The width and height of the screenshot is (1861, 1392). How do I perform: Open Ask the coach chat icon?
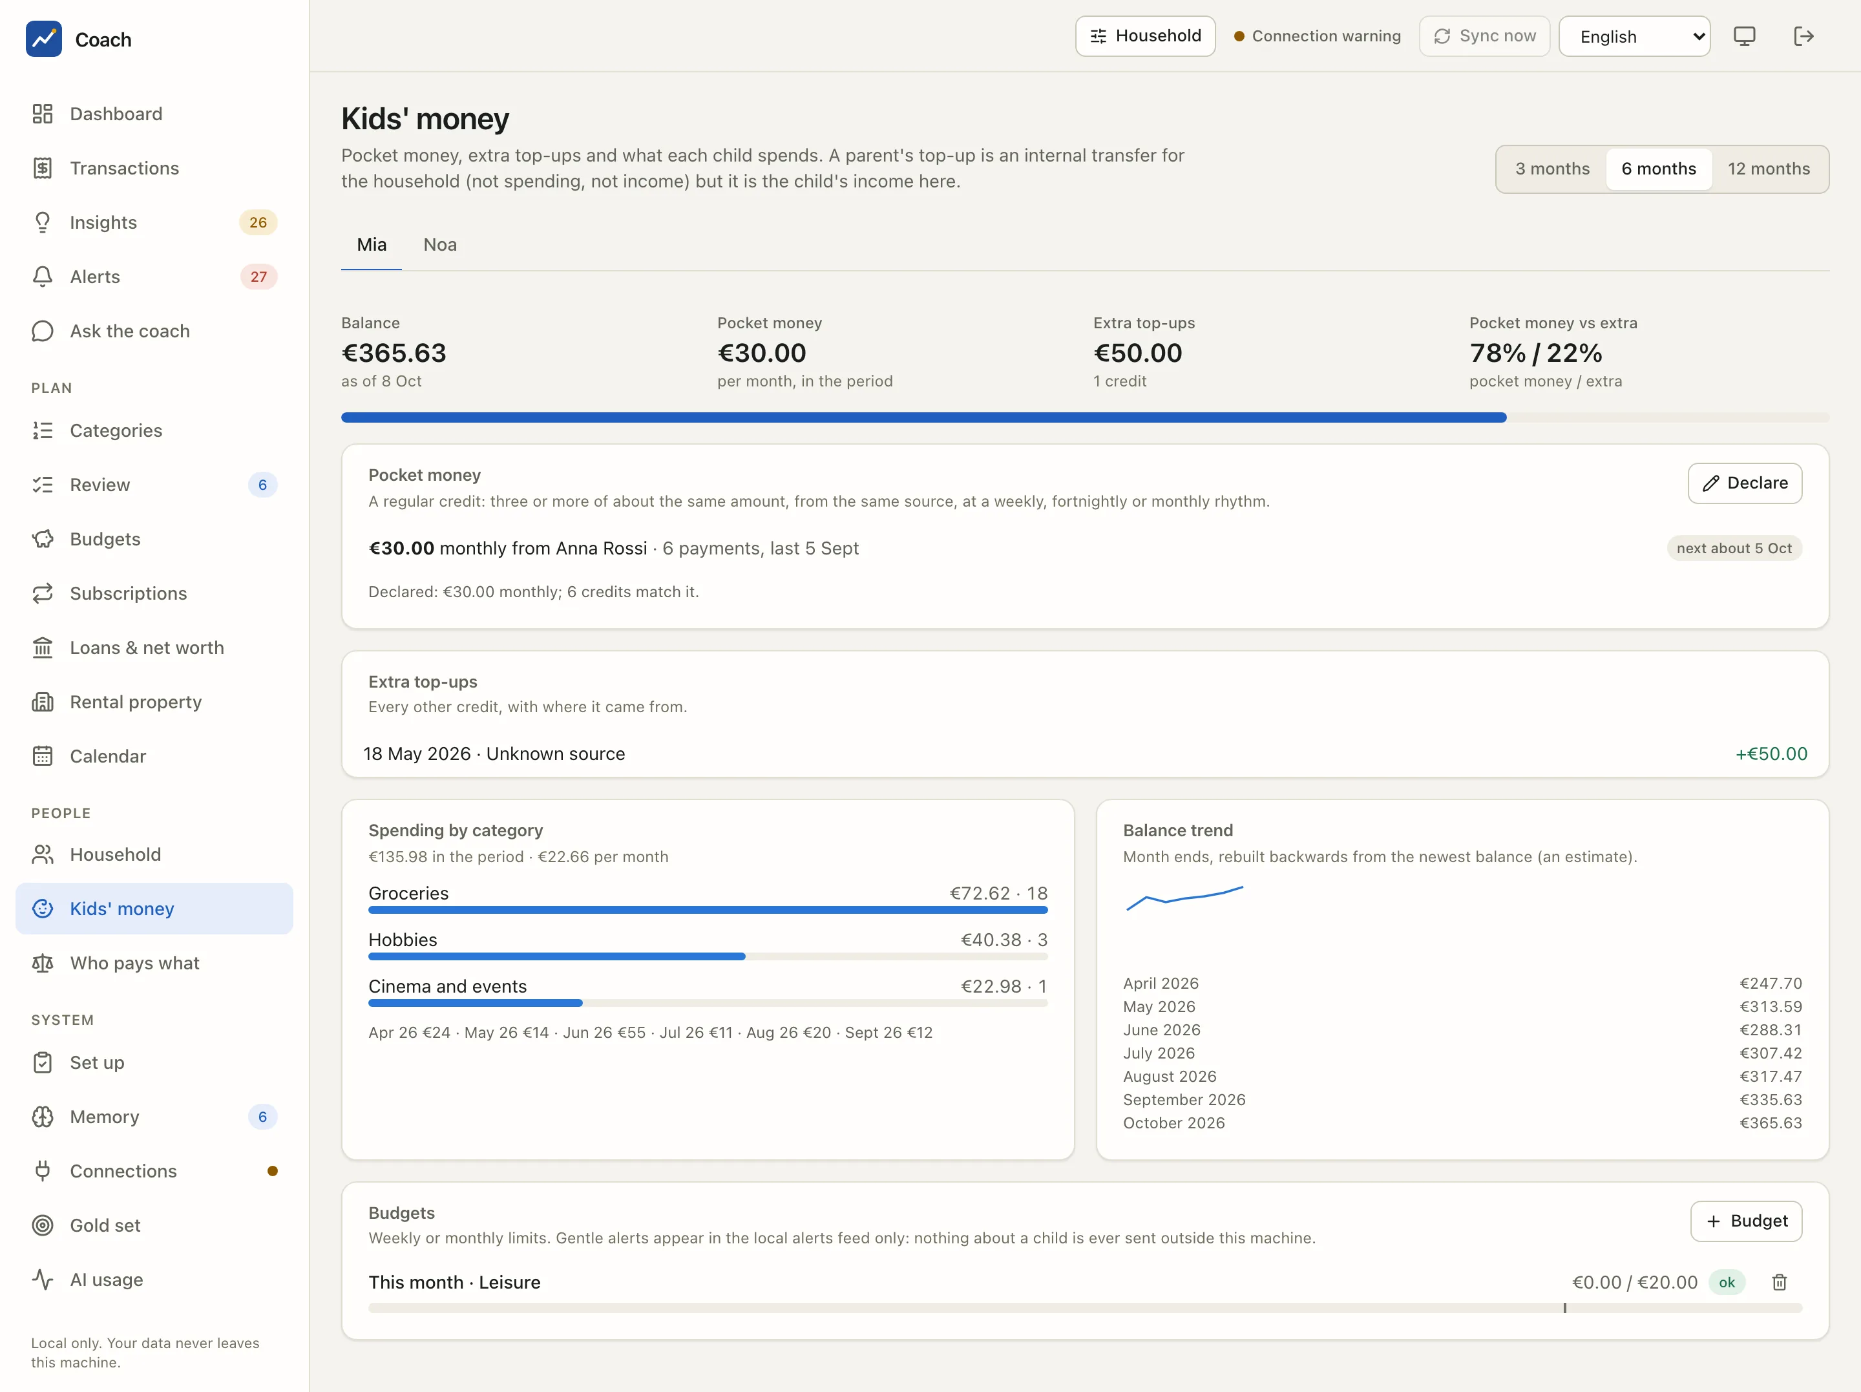pyautogui.click(x=42, y=331)
